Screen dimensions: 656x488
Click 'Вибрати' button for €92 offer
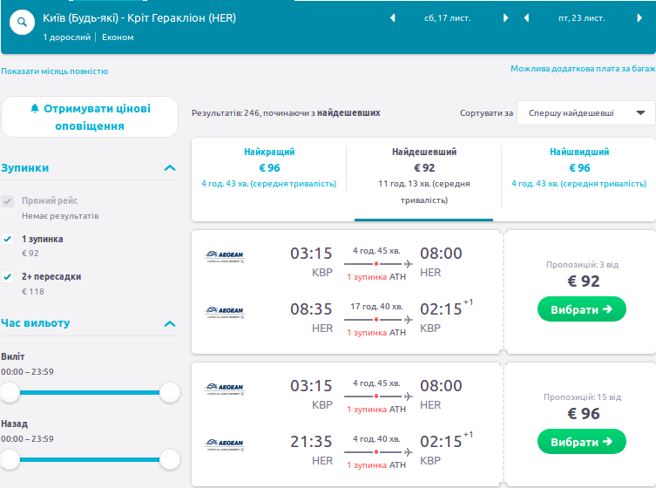pyautogui.click(x=582, y=309)
